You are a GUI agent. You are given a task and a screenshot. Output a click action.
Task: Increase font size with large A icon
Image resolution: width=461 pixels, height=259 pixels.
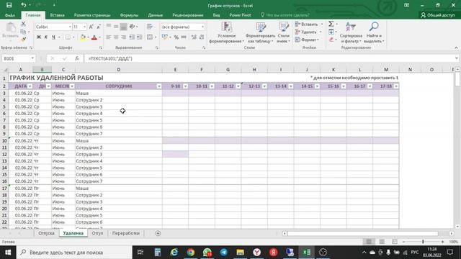[x=91, y=27]
